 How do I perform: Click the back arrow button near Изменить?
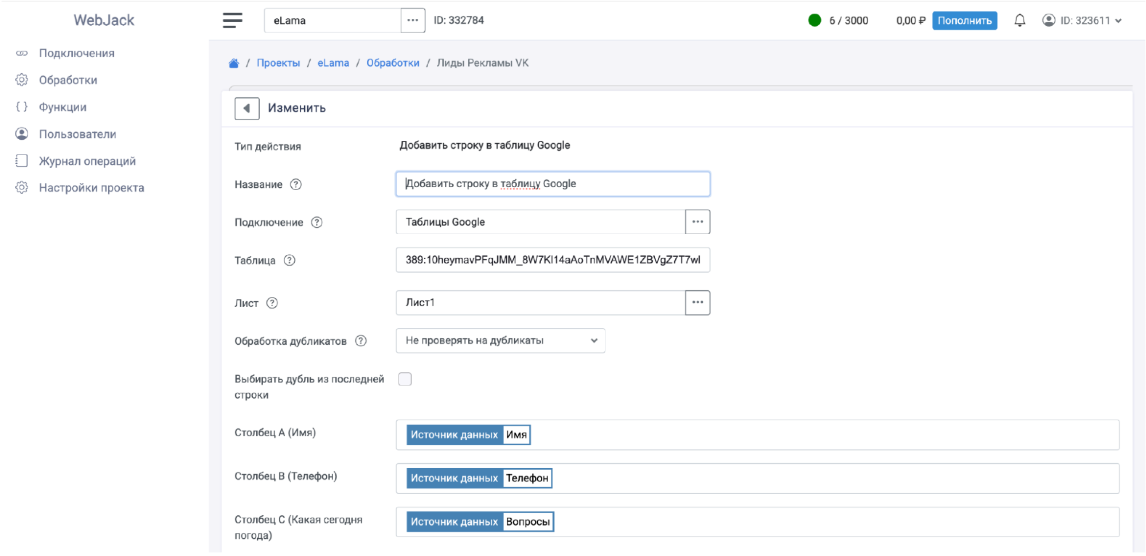(x=247, y=108)
